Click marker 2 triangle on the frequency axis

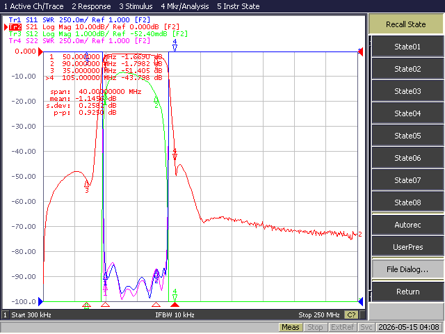(x=156, y=305)
